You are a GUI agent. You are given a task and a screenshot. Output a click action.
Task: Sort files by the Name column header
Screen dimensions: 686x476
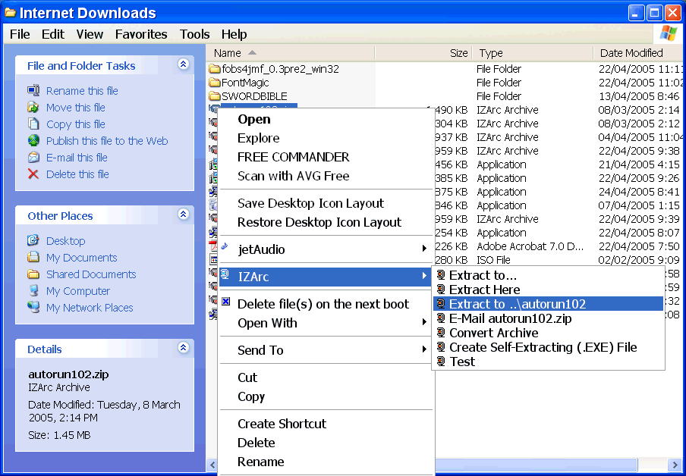tap(291, 53)
